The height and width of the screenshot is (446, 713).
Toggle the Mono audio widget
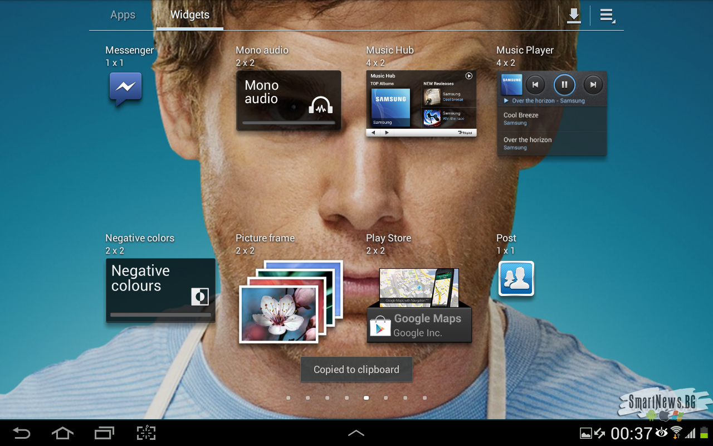point(289,100)
